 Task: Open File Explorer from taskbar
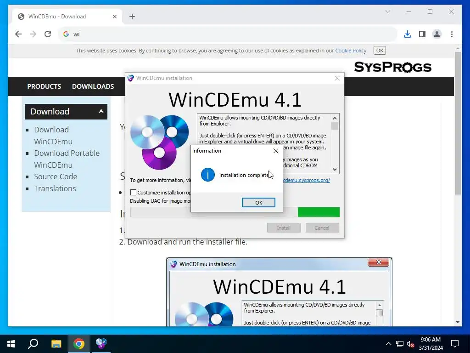[56, 344]
